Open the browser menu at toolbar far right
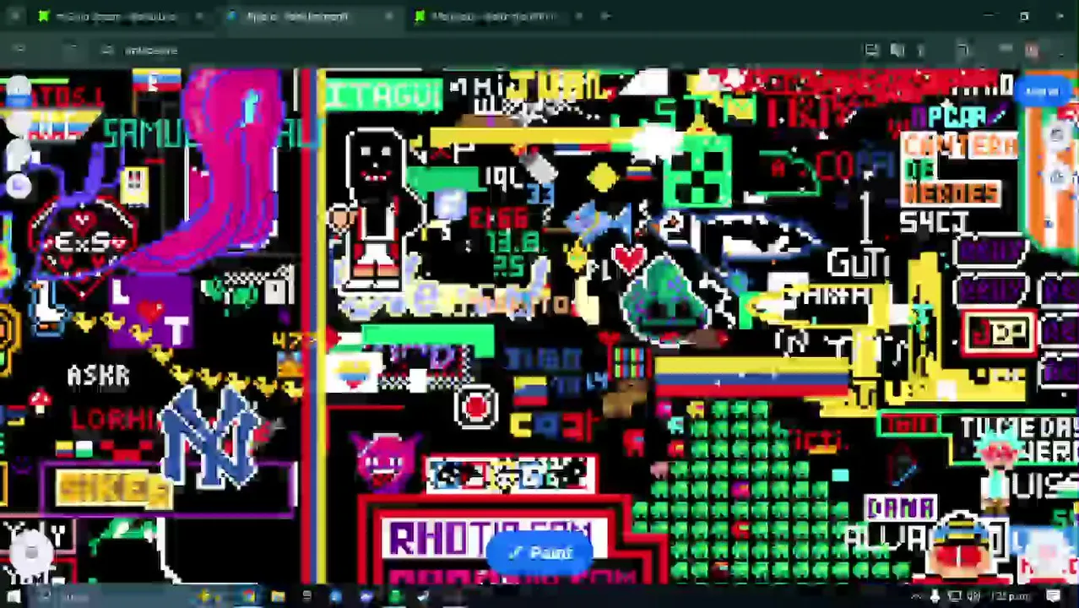The height and width of the screenshot is (608, 1079). tap(1060, 51)
